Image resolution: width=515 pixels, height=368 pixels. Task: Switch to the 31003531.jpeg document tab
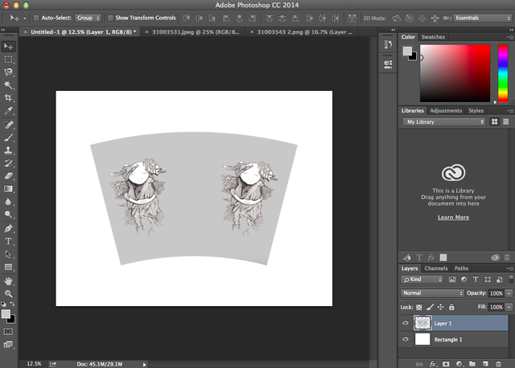(x=196, y=32)
